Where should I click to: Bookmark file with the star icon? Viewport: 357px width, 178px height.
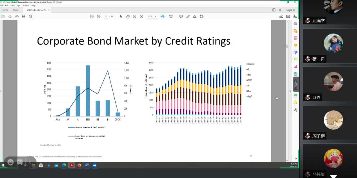(10, 17)
